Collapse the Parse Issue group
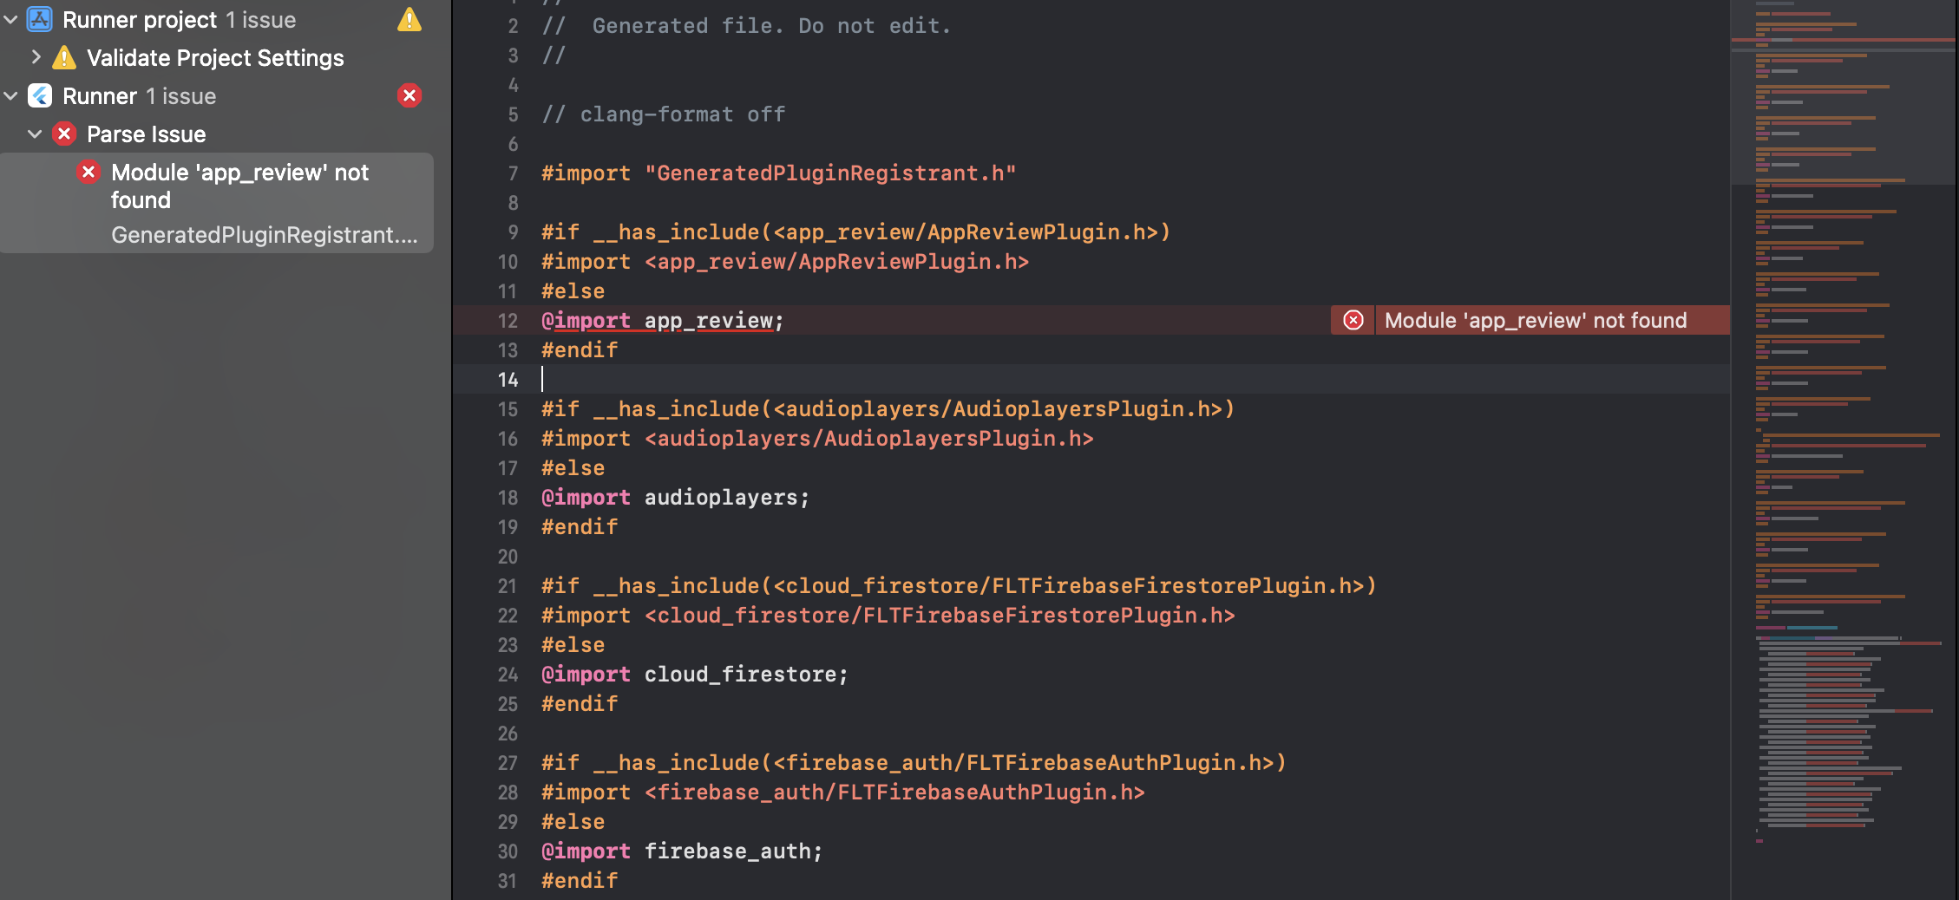The image size is (1959, 900). [35, 134]
